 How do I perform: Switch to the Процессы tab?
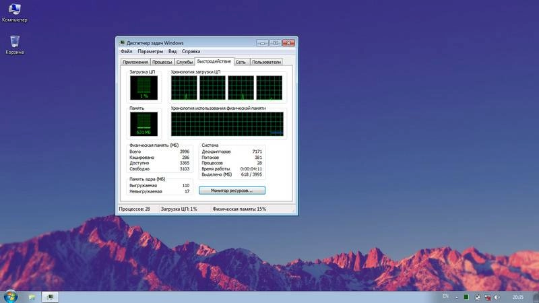[162, 62]
